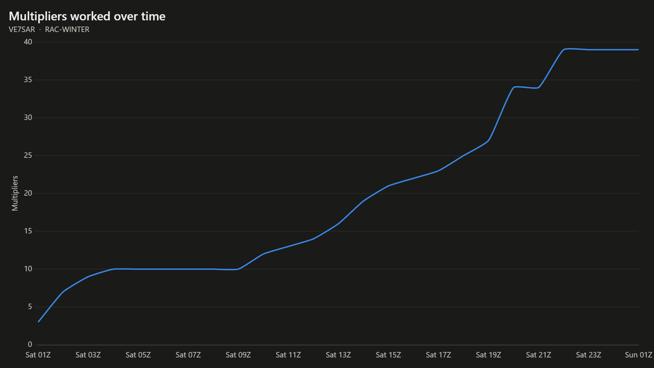Click the 'Sat 13Z' x-axis label
This screenshot has height=368, width=654.
point(338,355)
